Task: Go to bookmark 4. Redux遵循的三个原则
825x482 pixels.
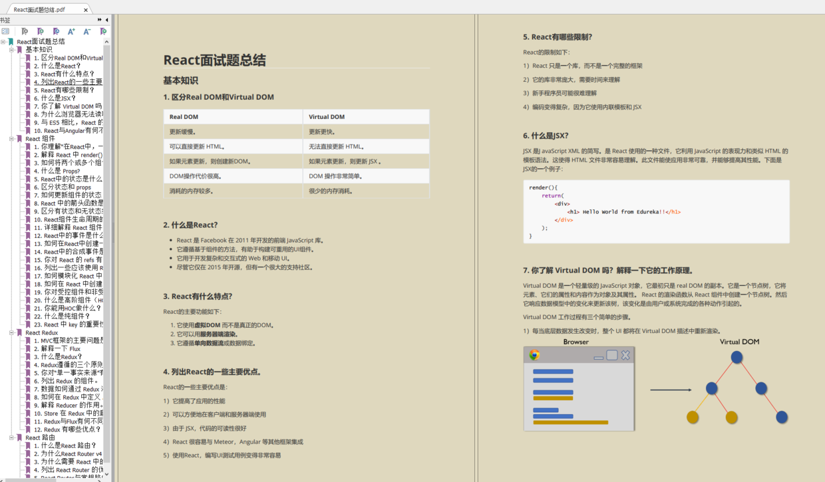Action: coord(69,365)
